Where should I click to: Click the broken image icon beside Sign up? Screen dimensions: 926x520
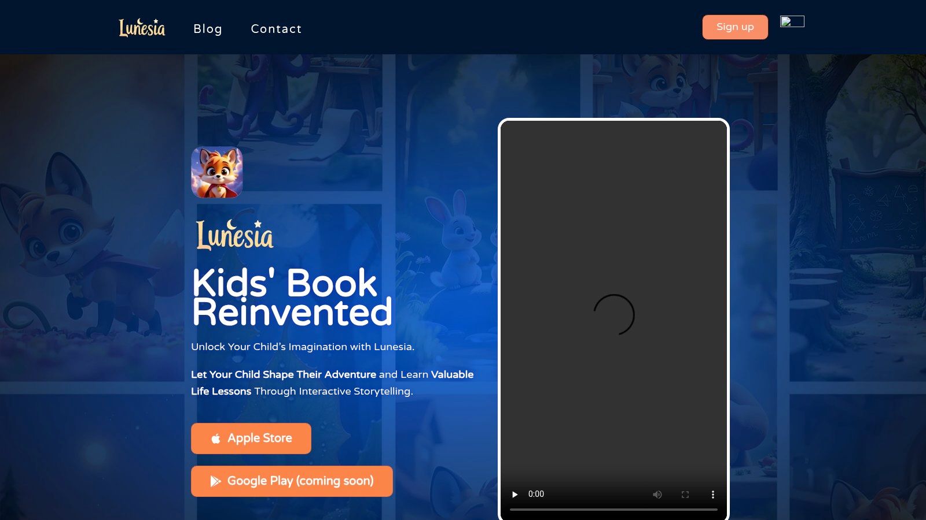(792, 21)
